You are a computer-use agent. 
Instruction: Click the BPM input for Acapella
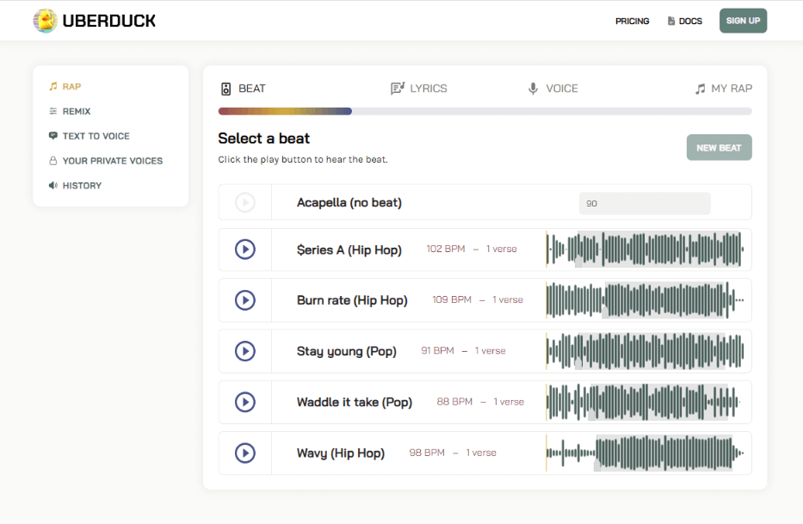[644, 203]
